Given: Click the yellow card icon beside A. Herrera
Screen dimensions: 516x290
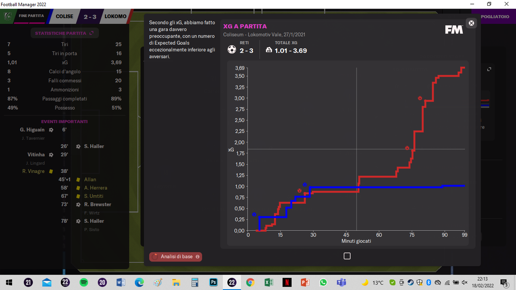Looking at the screenshot, I should [x=78, y=188].
